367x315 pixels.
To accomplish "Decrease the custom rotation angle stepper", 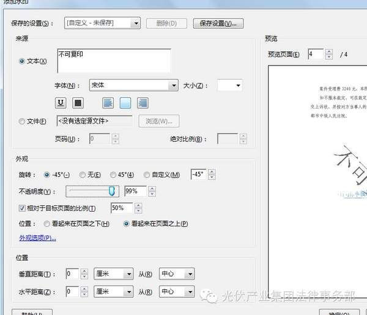I will [x=212, y=177].
